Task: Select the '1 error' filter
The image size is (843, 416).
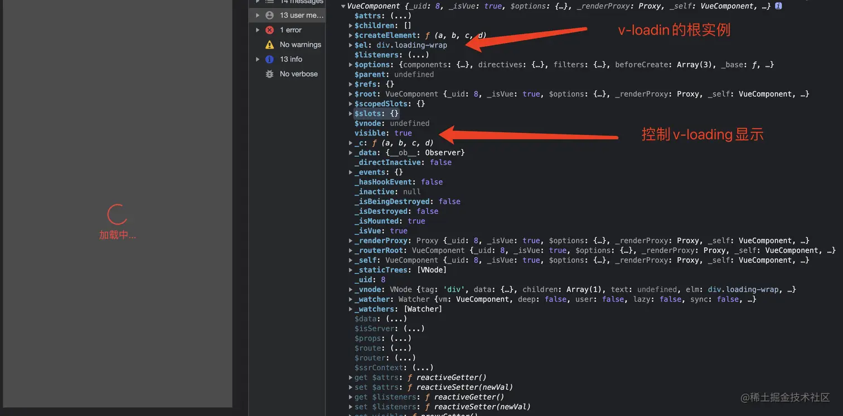Action: pos(287,30)
